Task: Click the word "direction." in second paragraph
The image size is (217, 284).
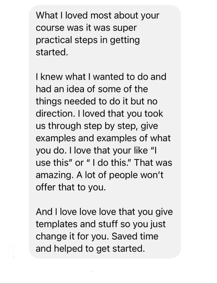Action: [55, 114]
